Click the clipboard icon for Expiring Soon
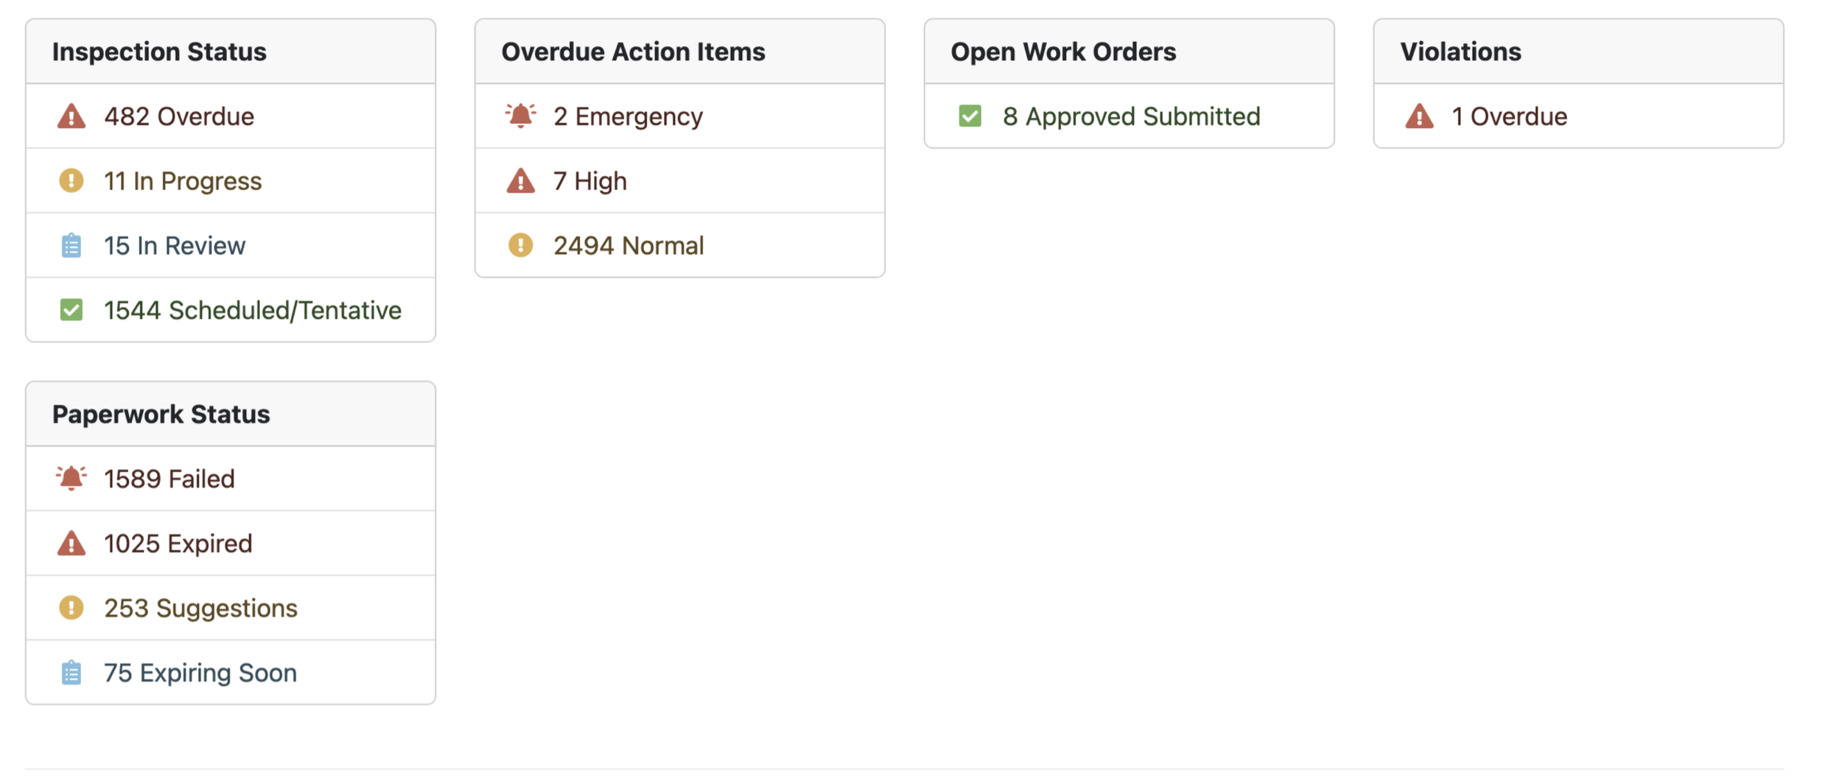The height and width of the screenshot is (782, 1842). (71, 672)
